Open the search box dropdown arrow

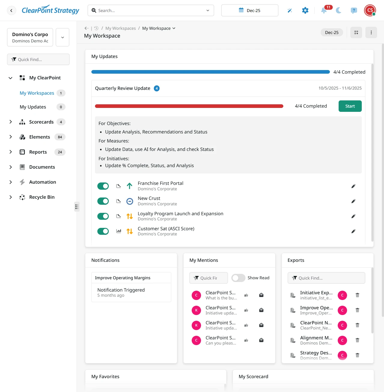[x=208, y=11]
